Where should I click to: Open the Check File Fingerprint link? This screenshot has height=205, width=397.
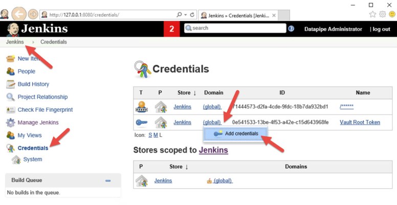click(45, 110)
